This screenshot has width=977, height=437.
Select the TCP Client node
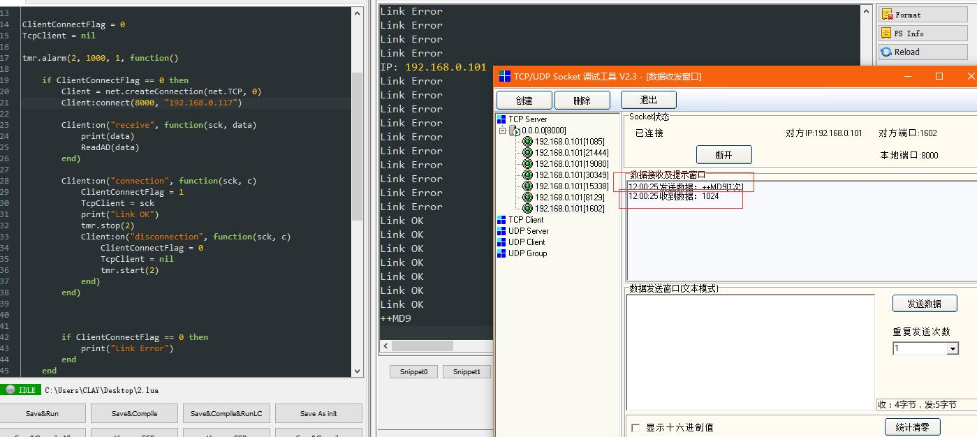point(526,220)
